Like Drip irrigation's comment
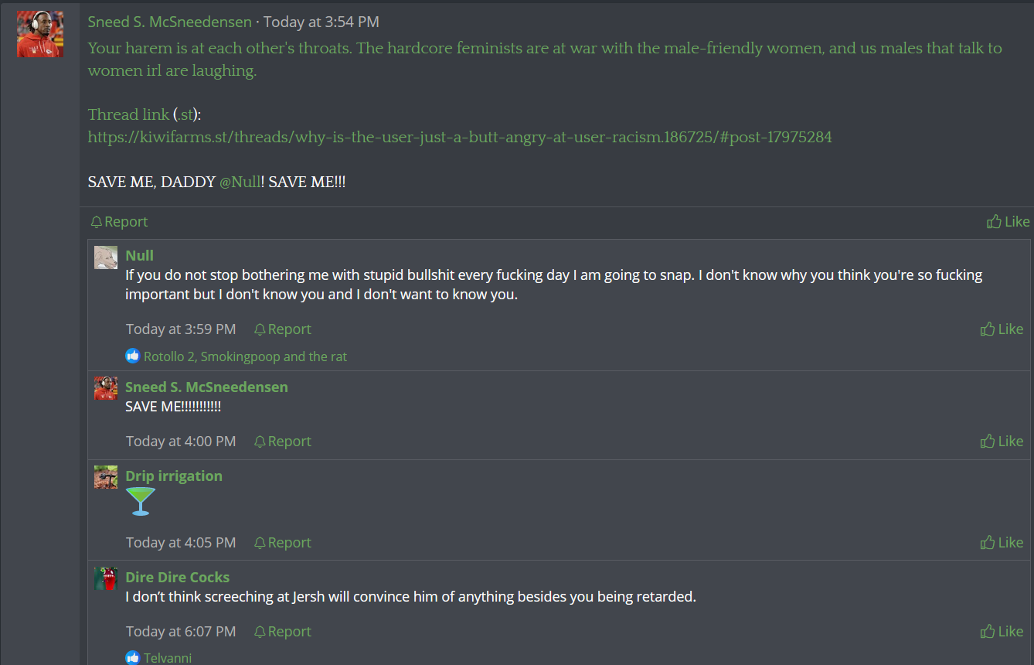This screenshot has height=665, width=1034. pyautogui.click(x=1002, y=543)
